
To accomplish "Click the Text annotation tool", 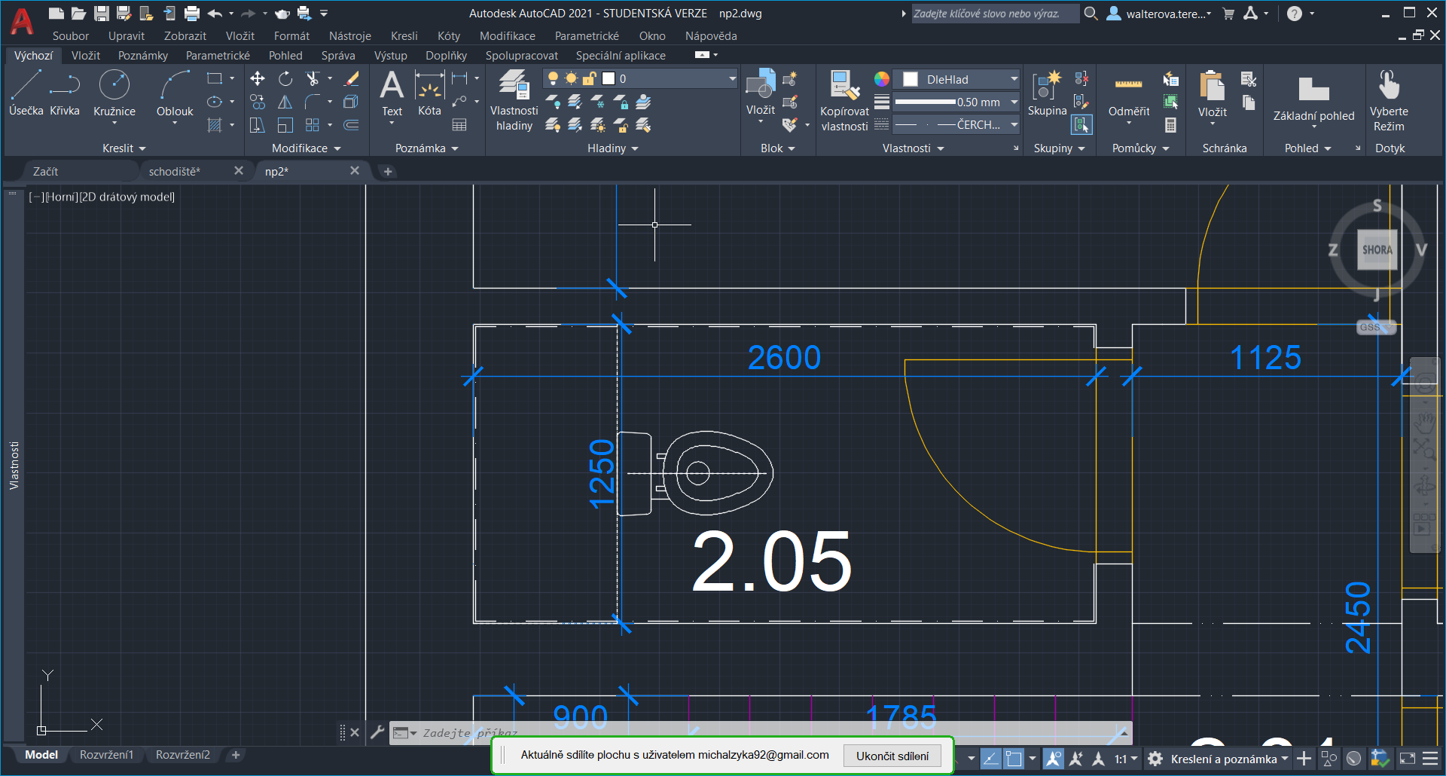I will pyautogui.click(x=392, y=93).
